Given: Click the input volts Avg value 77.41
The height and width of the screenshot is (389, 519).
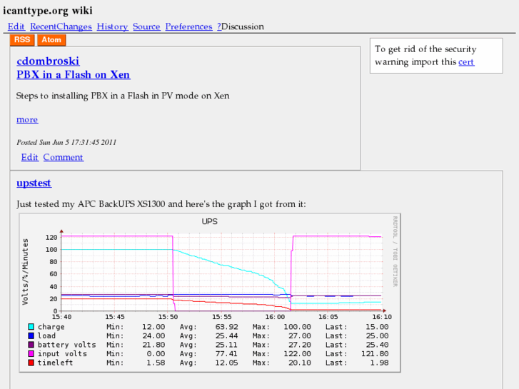Looking at the screenshot, I should point(226,353).
